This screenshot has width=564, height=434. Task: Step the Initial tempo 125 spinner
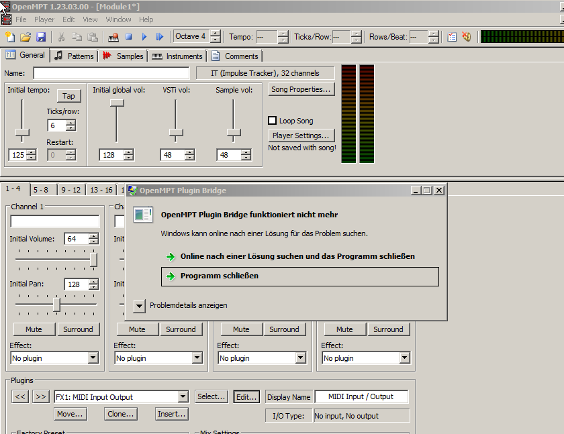32,155
